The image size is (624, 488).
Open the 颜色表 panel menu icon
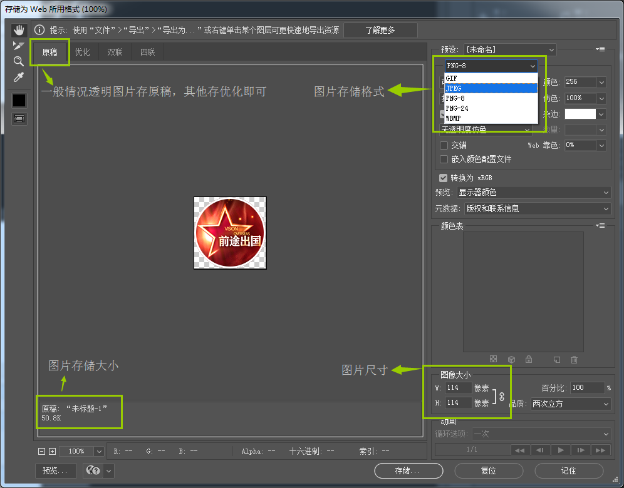coord(601,226)
